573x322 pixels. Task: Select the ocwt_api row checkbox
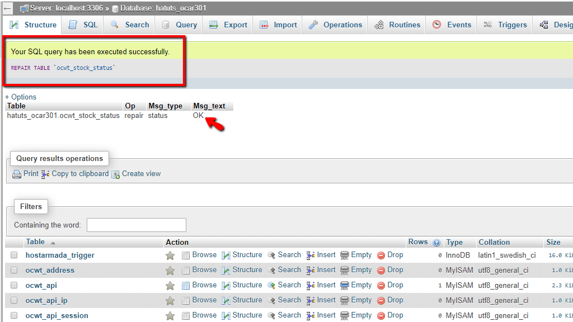(x=14, y=285)
